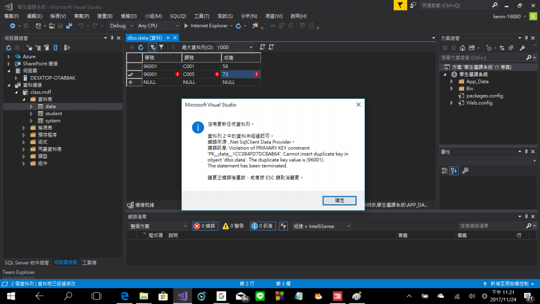Click the navigate backward arrow in the main toolbar
Viewport: 540px width, 304px height.
pyautogui.click(x=13, y=26)
